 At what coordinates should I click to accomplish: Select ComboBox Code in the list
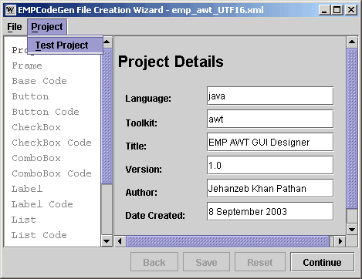pyautogui.click(x=52, y=173)
